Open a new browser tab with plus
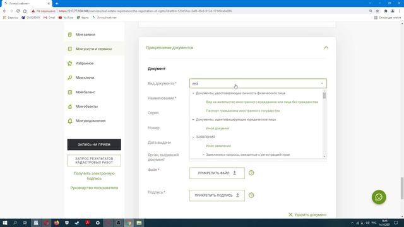This screenshot has width=404, height=227. tap(57, 4)
